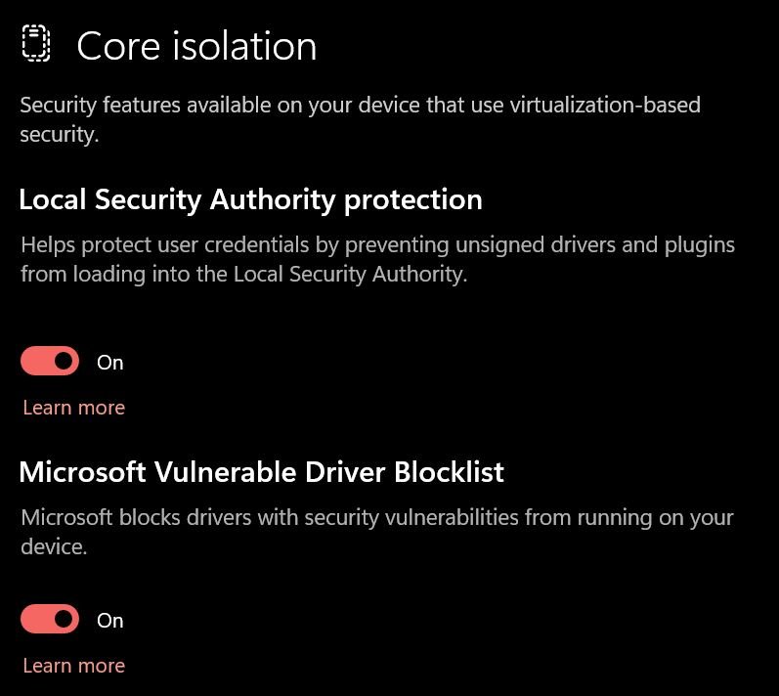Click the virtualization-based security description text
The height and width of the screenshot is (696, 779).
pyautogui.click(x=361, y=119)
